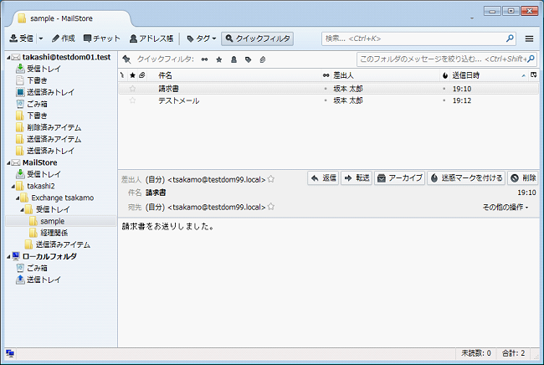This screenshot has width=544, height=365.
Task: Open the テストメール message
Action: pos(179,100)
